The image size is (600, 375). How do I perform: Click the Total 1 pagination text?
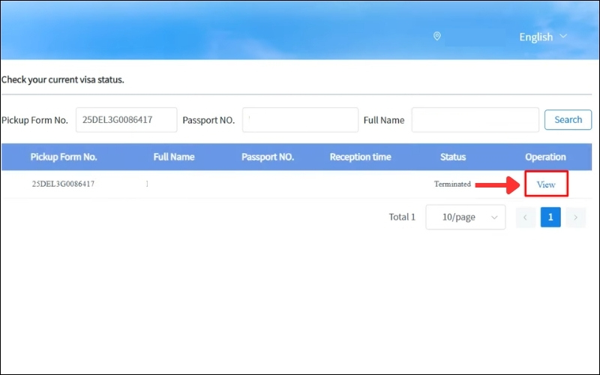(x=402, y=217)
